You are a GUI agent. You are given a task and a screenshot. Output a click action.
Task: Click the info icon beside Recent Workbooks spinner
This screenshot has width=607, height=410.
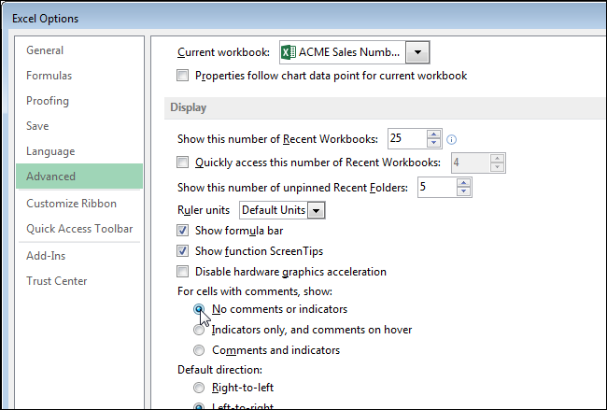point(451,139)
